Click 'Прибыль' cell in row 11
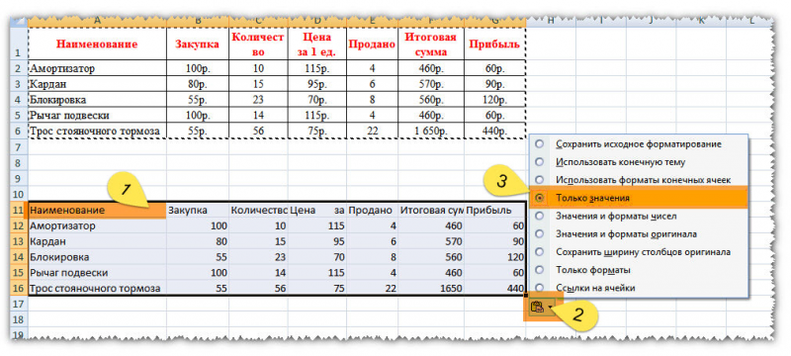Viewport: 791px width, 356px height. pos(494,211)
